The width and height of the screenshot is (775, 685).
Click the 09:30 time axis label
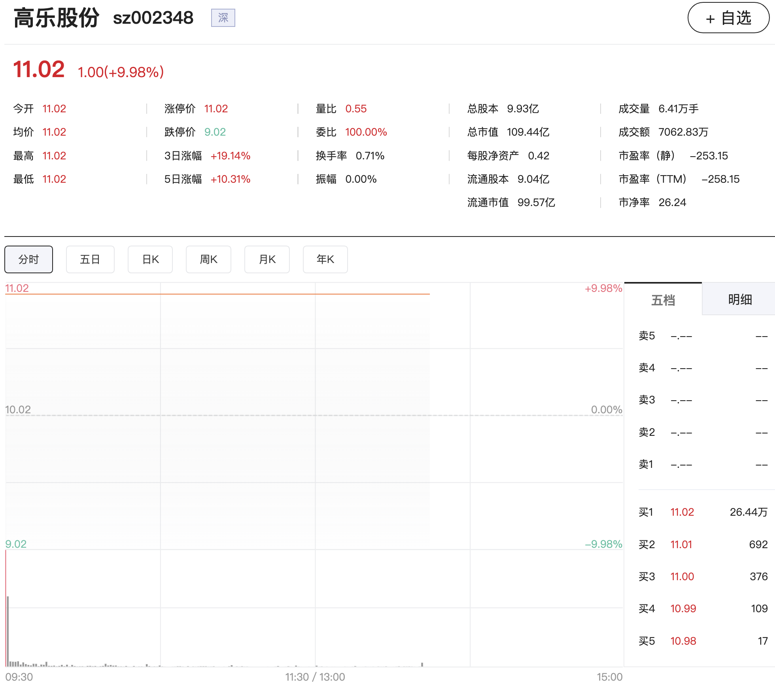(19, 677)
